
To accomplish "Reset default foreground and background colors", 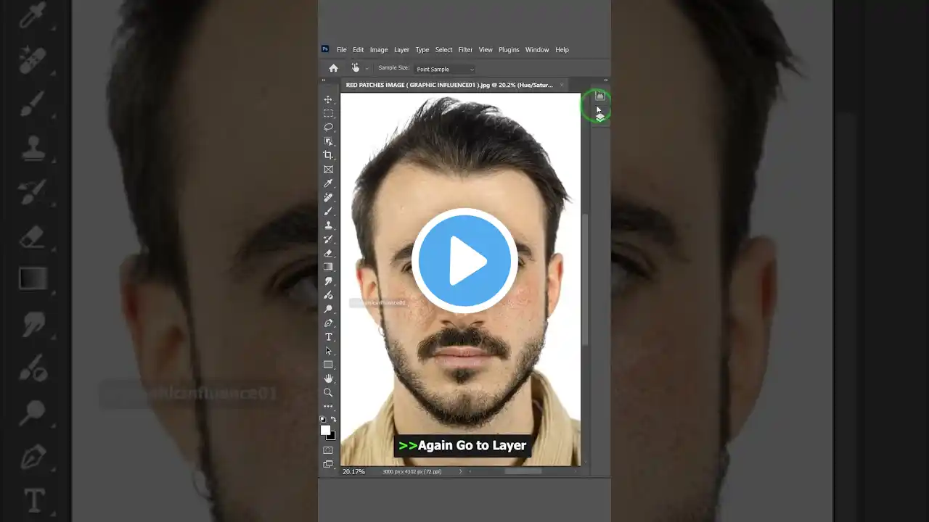I will click(324, 419).
